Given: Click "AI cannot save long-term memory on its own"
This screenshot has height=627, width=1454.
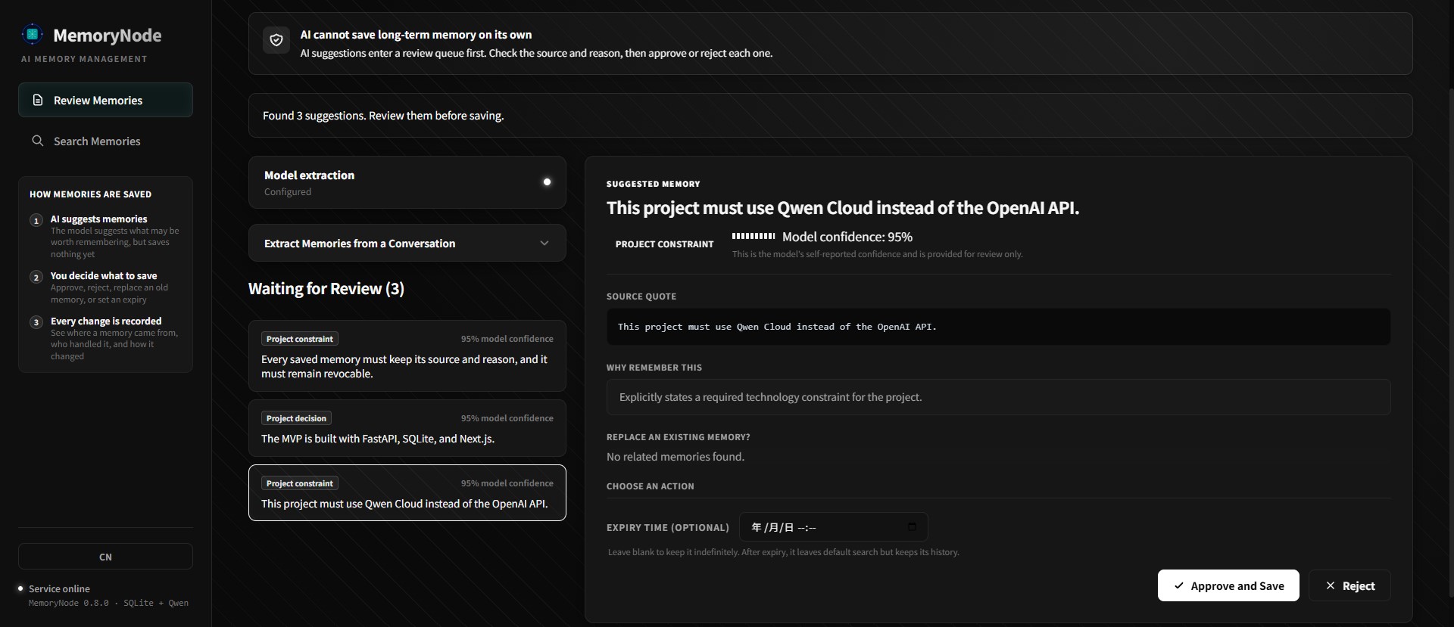Looking at the screenshot, I should (x=416, y=35).
